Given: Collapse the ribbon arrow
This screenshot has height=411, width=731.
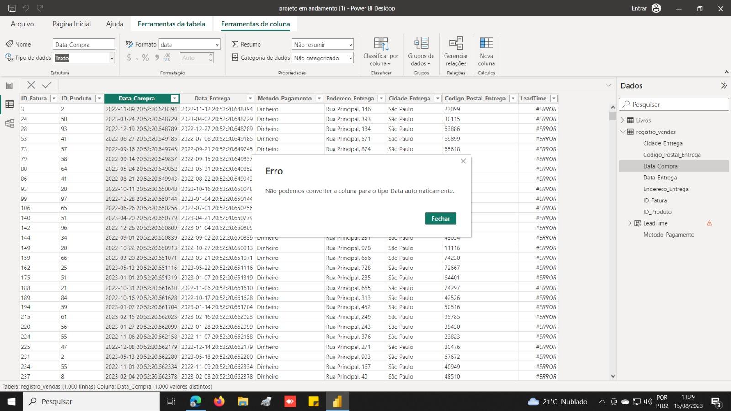Looking at the screenshot, I should point(726,72).
